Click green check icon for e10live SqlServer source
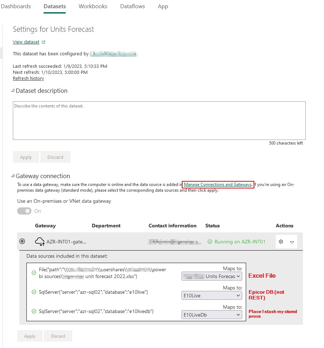 [34, 292]
